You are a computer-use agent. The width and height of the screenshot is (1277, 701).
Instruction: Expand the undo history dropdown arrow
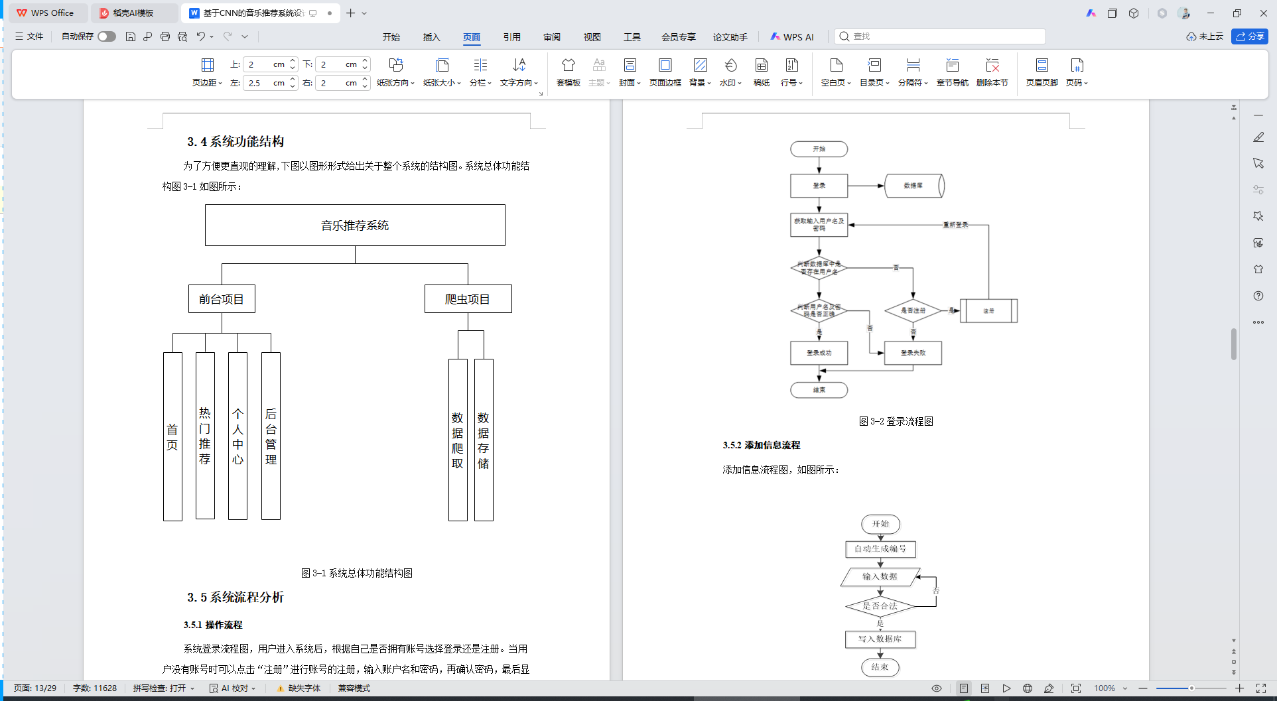click(x=212, y=36)
